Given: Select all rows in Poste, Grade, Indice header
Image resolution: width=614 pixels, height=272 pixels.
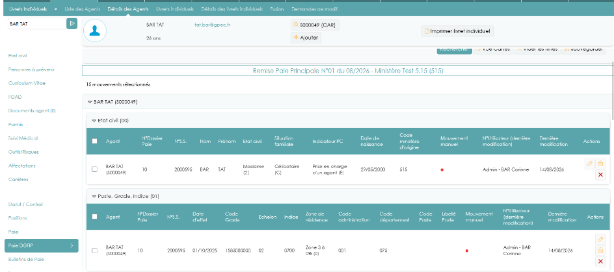Looking at the screenshot, I should 94,217.
